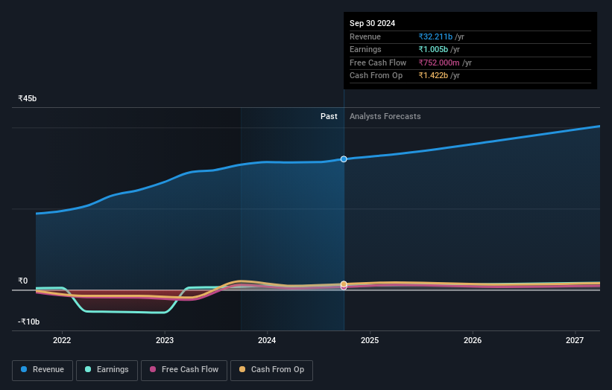Select the 2022 x-axis label
The width and height of the screenshot is (612, 390).
(x=62, y=340)
